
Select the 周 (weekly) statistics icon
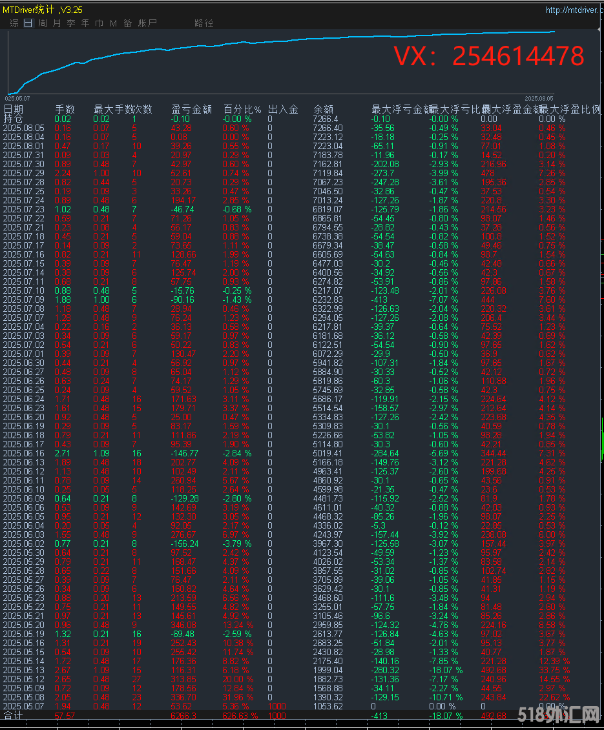click(x=42, y=23)
